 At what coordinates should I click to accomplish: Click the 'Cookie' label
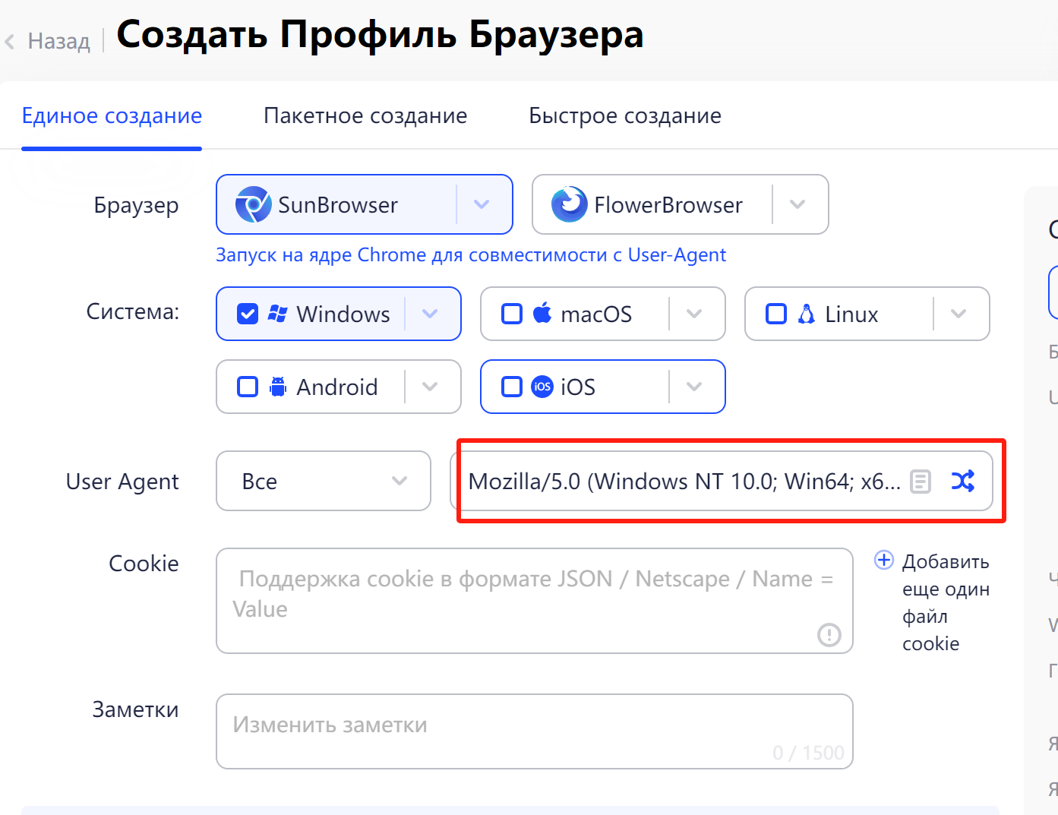pyautogui.click(x=144, y=564)
